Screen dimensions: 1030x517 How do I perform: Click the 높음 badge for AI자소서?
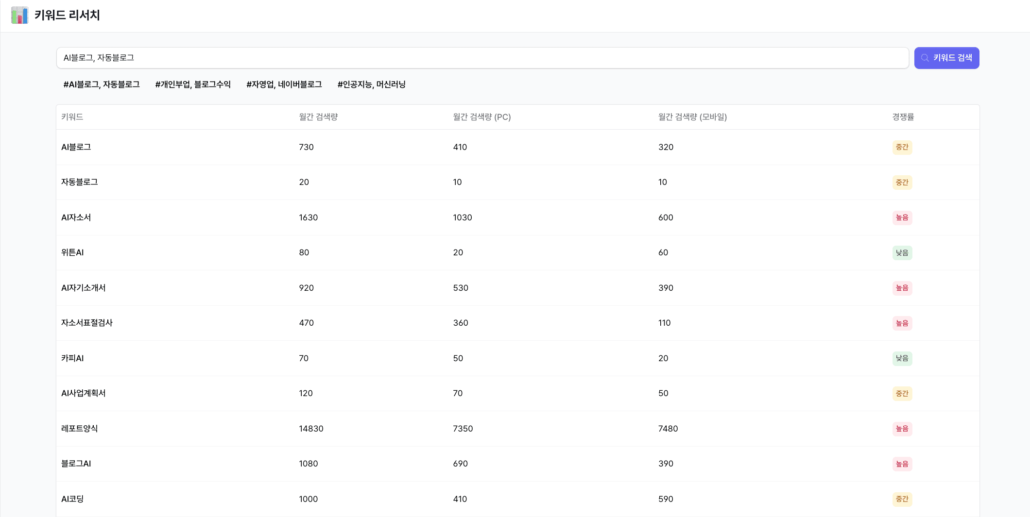(x=902, y=217)
